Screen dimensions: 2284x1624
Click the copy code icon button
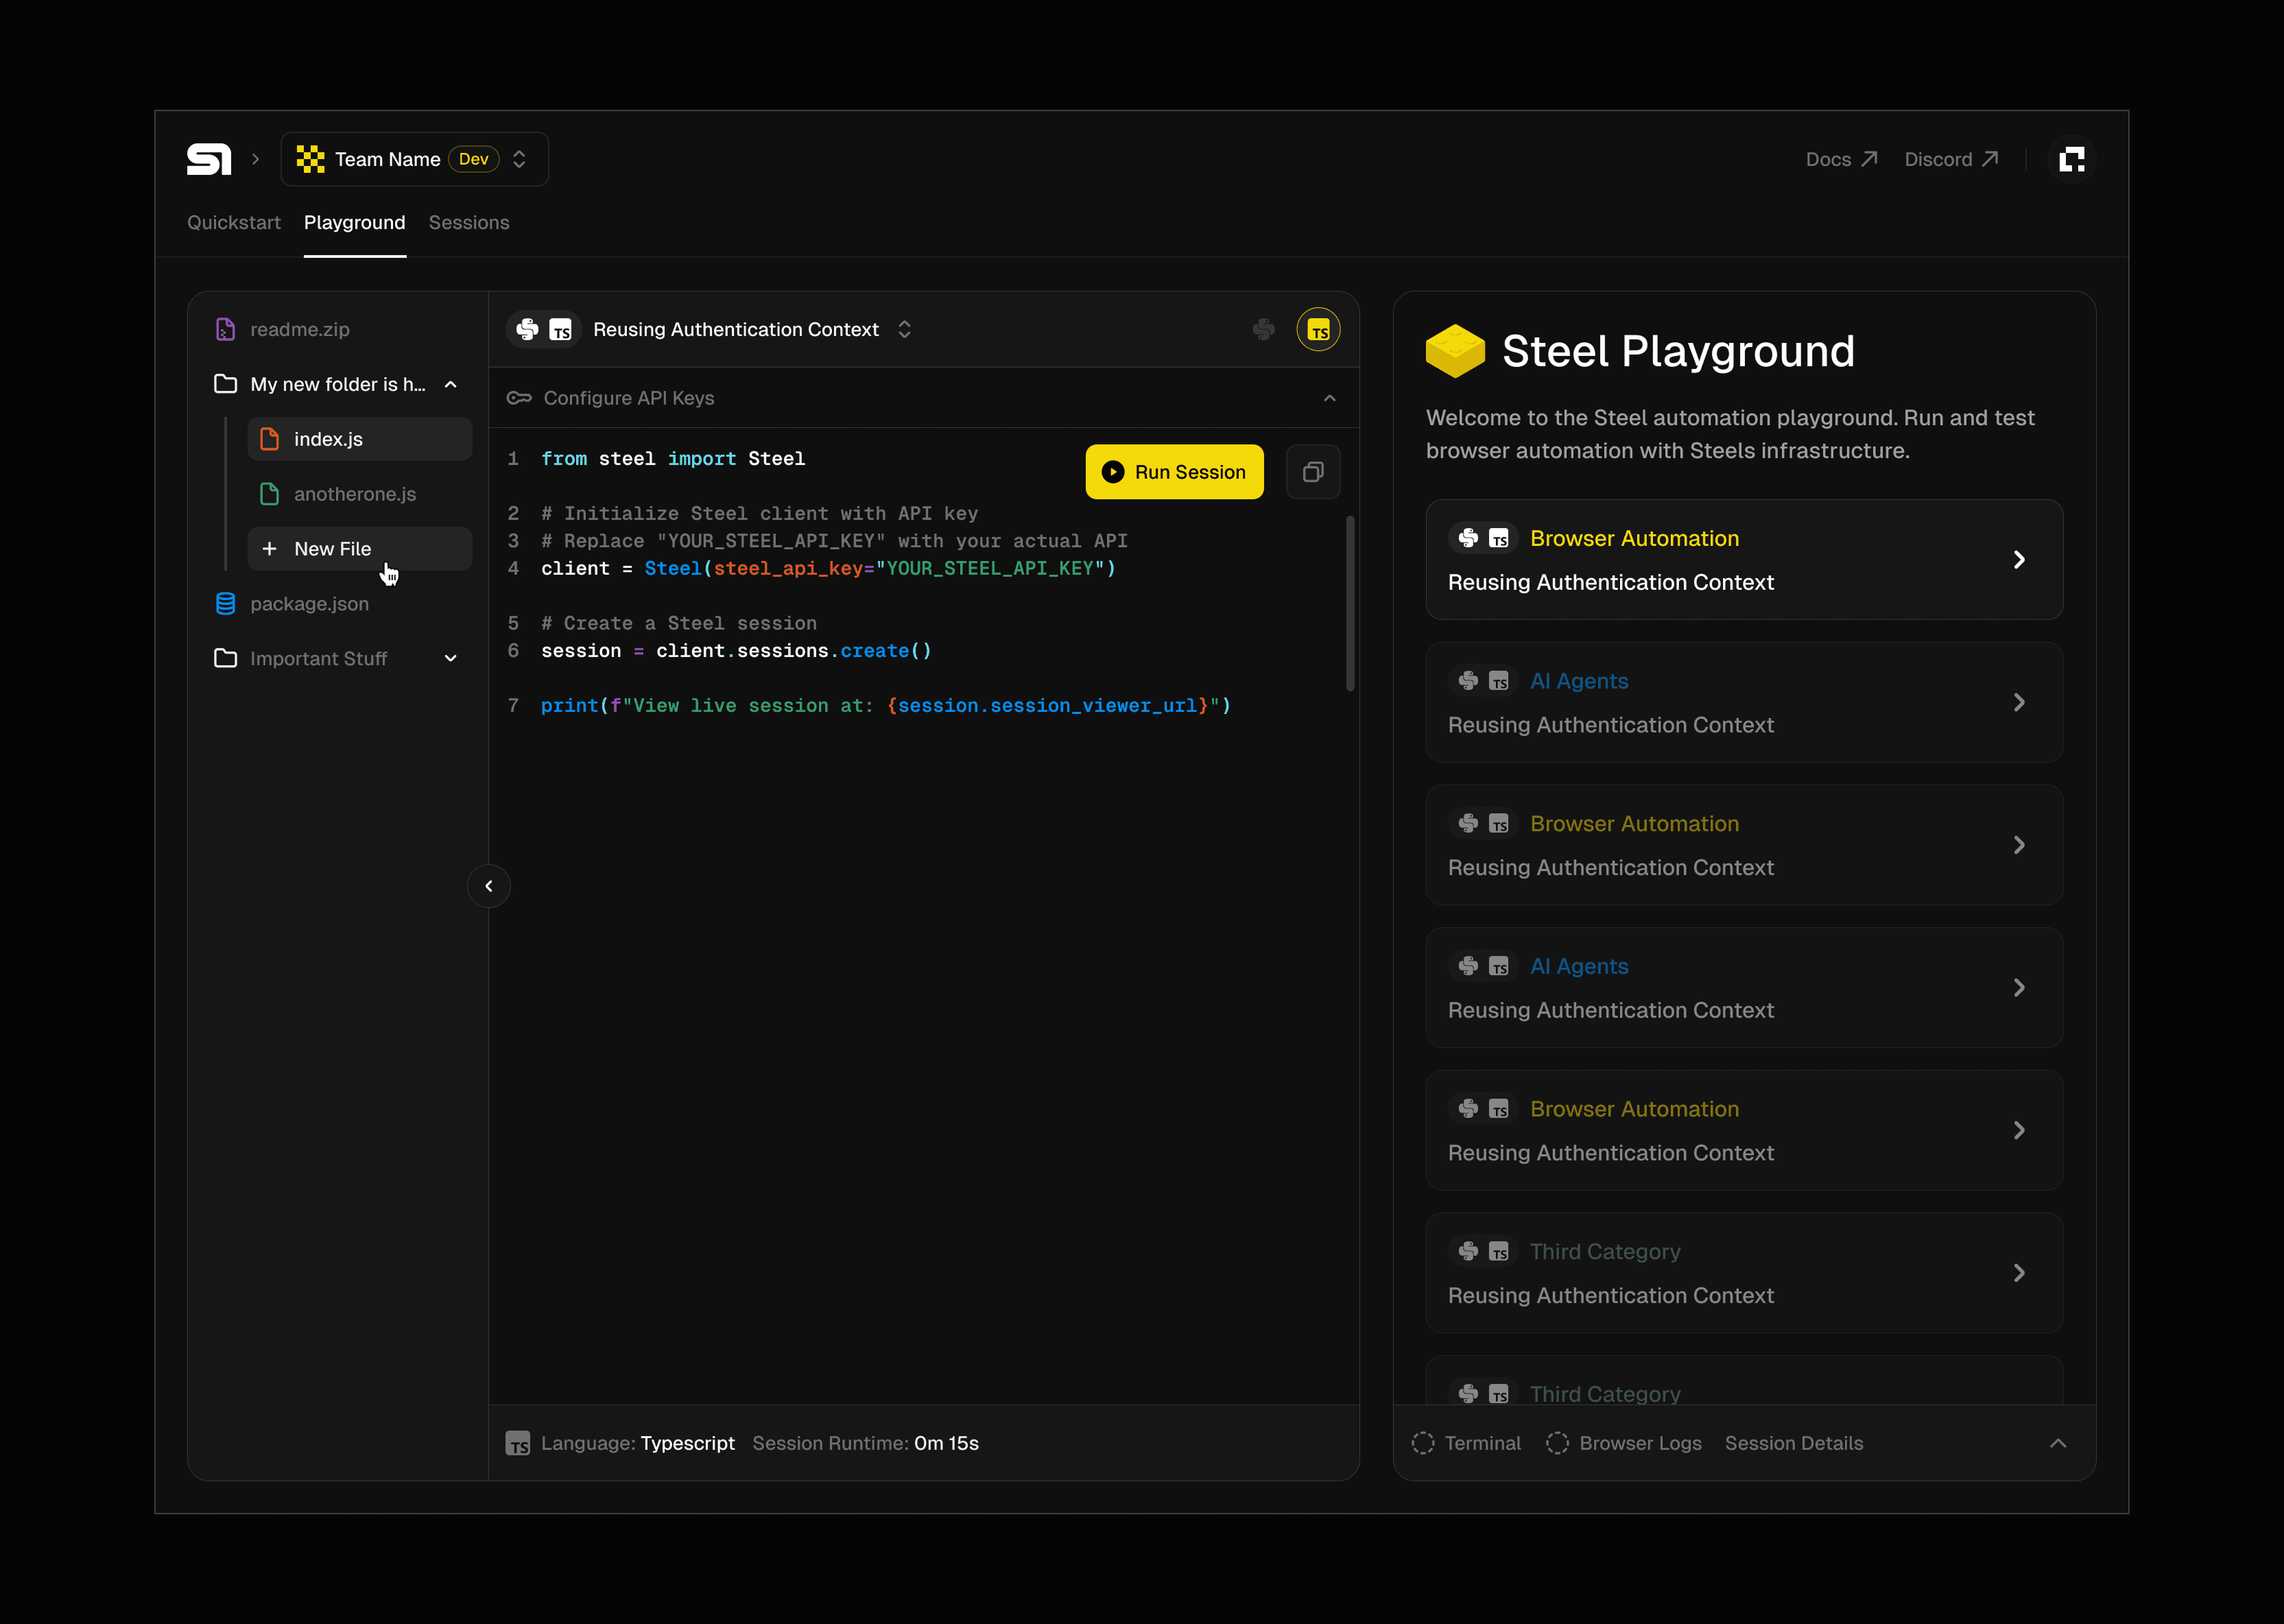[1312, 472]
